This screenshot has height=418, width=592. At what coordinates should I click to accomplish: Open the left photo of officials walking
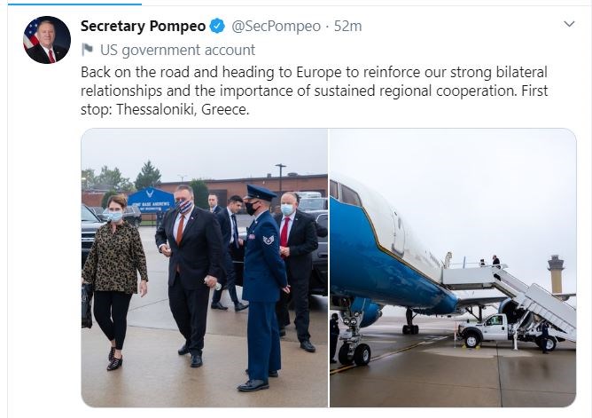point(204,268)
